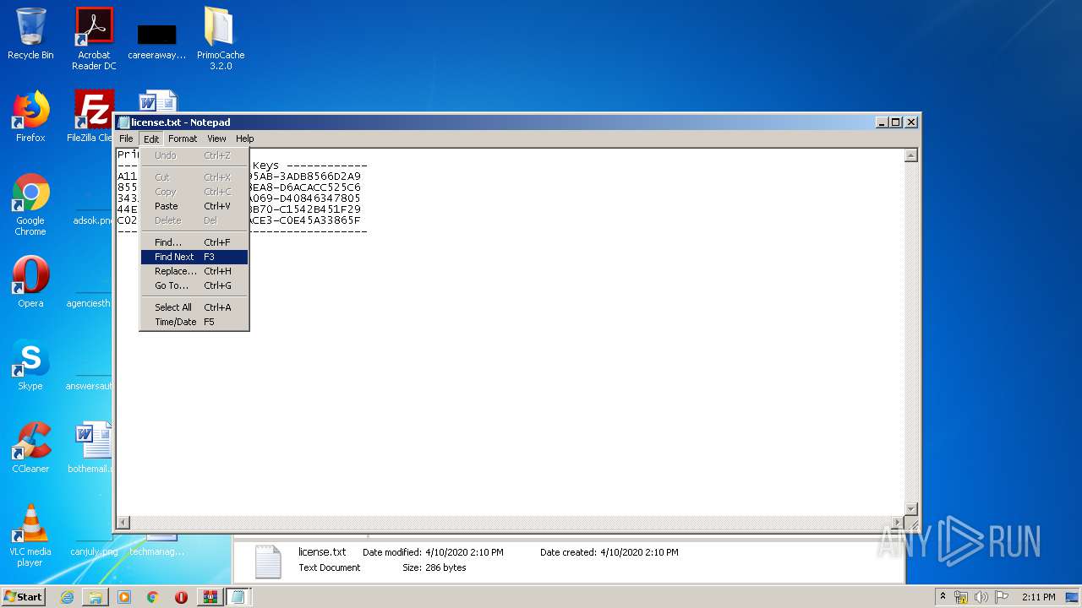
Task: Click vertical scrollbar up arrow in Notepad
Action: click(x=911, y=155)
